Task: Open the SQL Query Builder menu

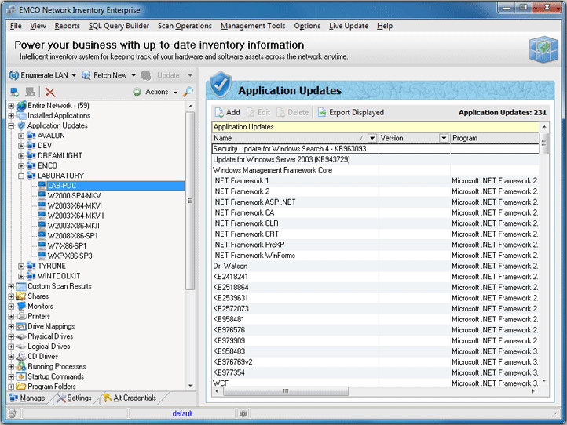Action: [x=119, y=26]
